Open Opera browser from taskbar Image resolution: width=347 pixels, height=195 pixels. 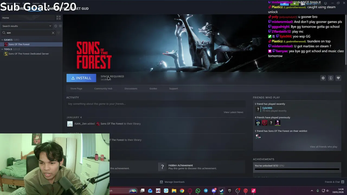click(190, 191)
